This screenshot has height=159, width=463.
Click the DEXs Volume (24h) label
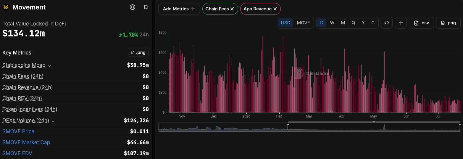[x=26, y=121]
